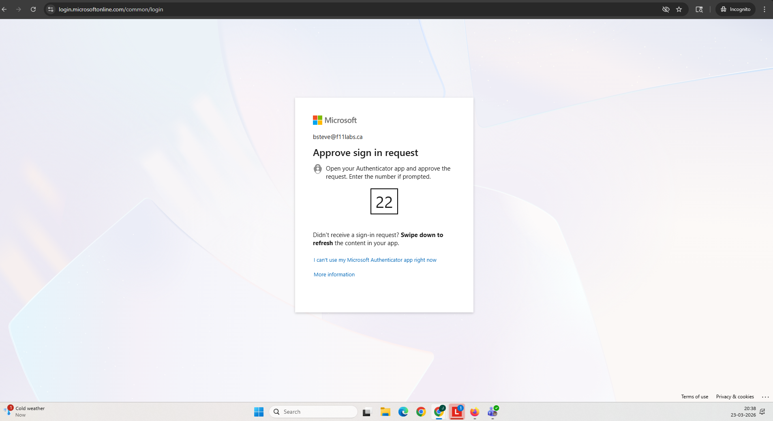This screenshot has width=773, height=421.
Task: Open File Explorer from the taskbar
Action: (x=385, y=412)
